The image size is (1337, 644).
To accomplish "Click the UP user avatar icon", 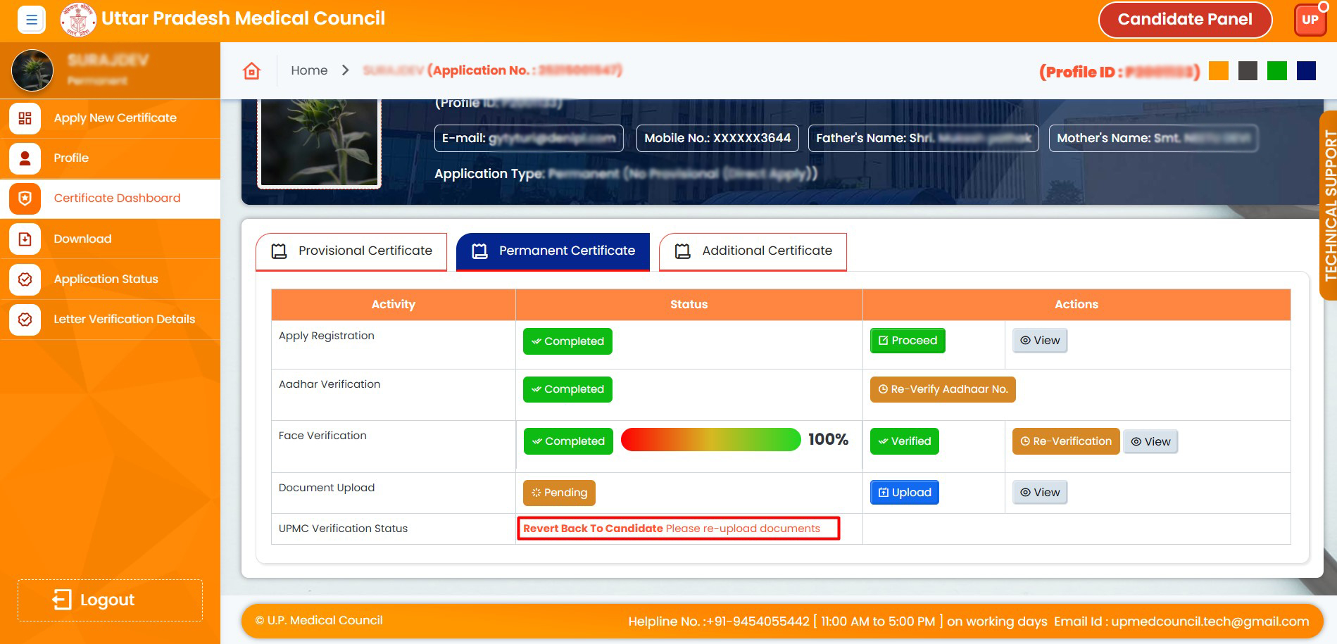I will (x=1309, y=20).
